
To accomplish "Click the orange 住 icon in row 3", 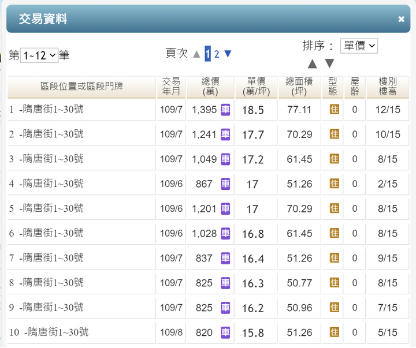I will click(x=335, y=159).
